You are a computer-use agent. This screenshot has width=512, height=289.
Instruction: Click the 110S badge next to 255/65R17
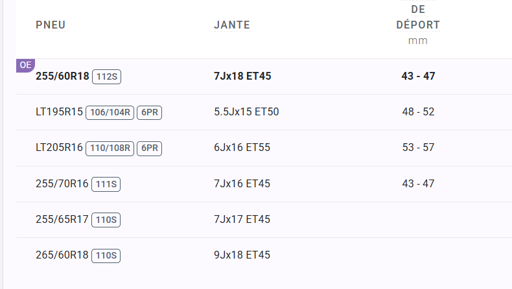(106, 220)
